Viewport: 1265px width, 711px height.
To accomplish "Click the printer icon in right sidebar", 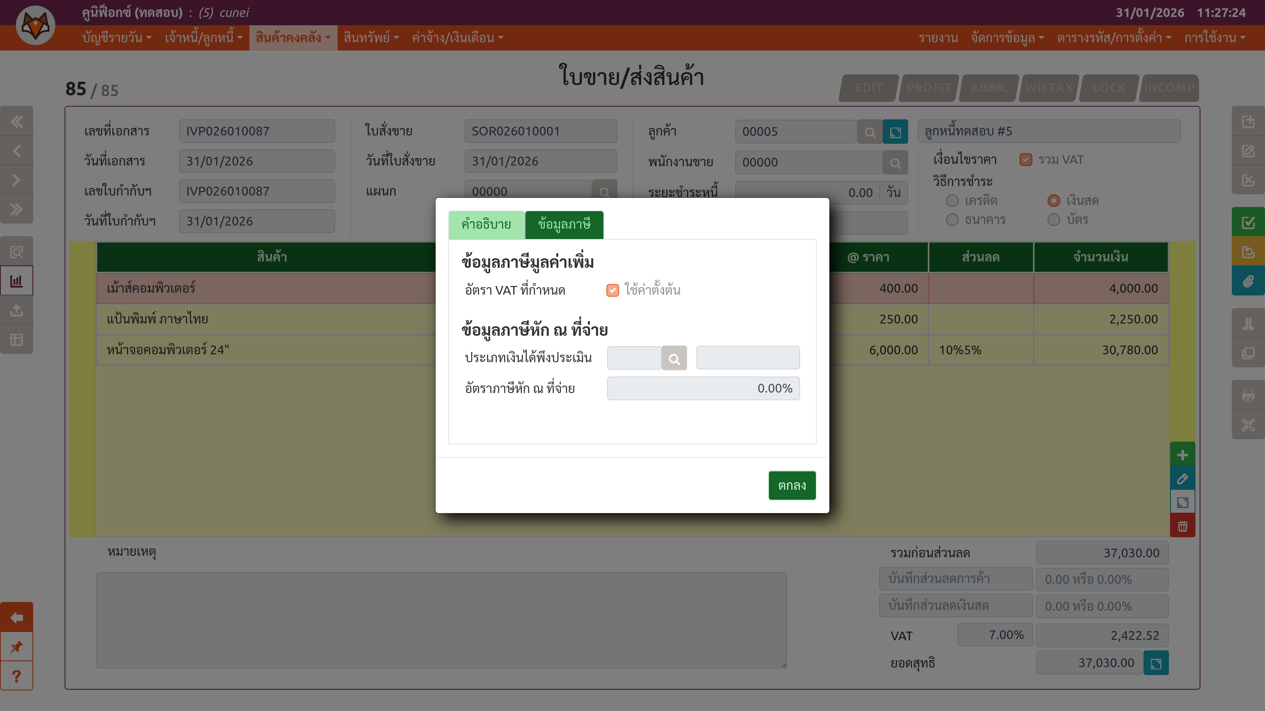I will [1248, 395].
